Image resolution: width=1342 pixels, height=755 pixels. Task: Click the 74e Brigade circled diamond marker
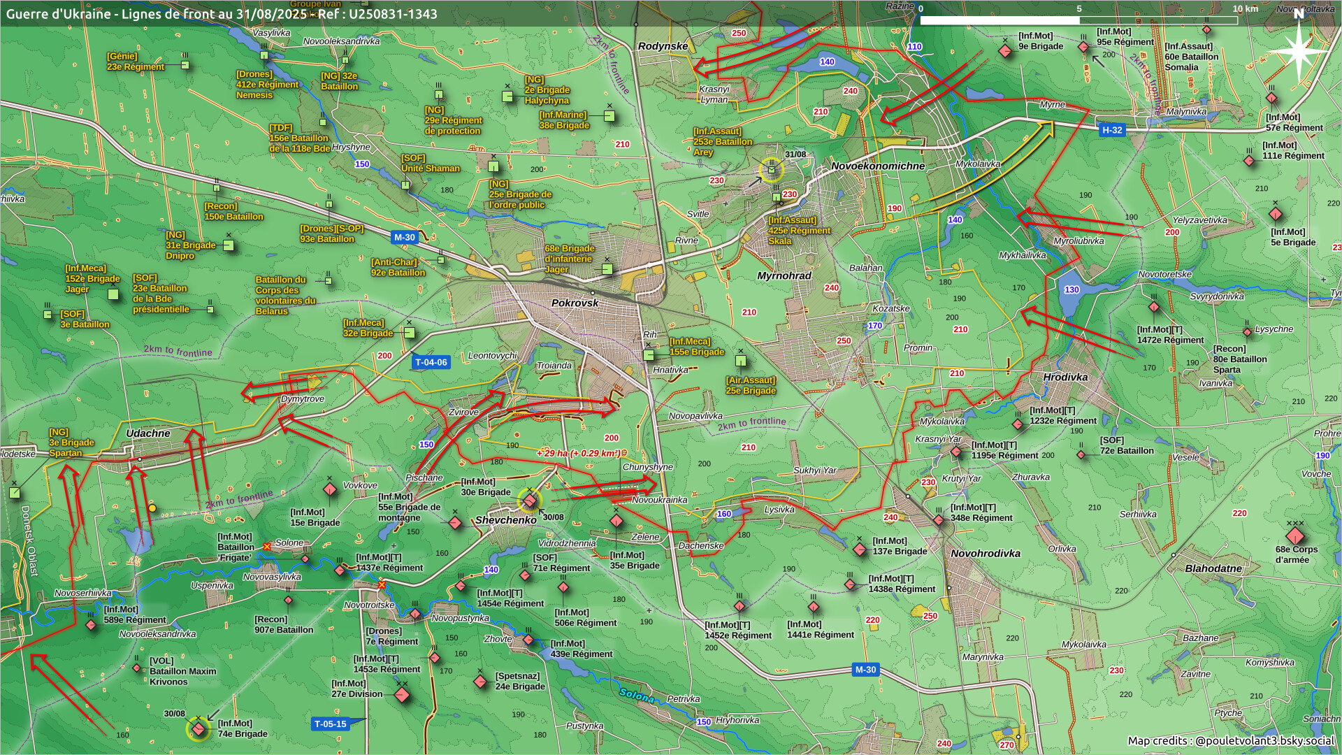point(199,729)
